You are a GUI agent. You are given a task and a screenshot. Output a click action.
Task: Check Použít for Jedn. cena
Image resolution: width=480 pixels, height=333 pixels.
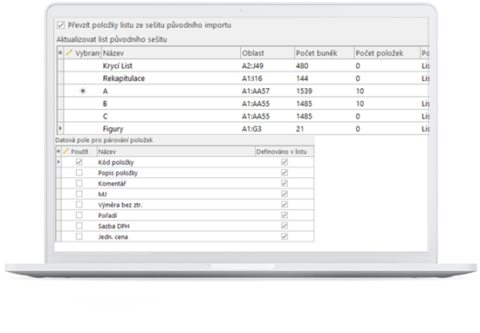(x=79, y=236)
